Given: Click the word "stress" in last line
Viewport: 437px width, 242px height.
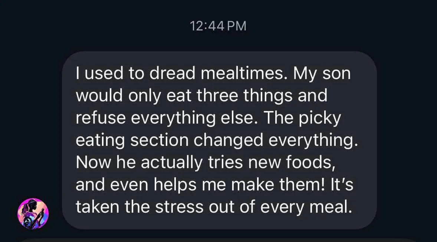Looking at the screenshot, I should [182, 207].
